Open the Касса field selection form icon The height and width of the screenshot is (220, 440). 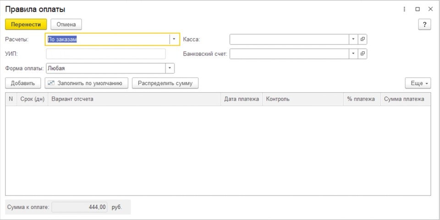click(x=363, y=39)
